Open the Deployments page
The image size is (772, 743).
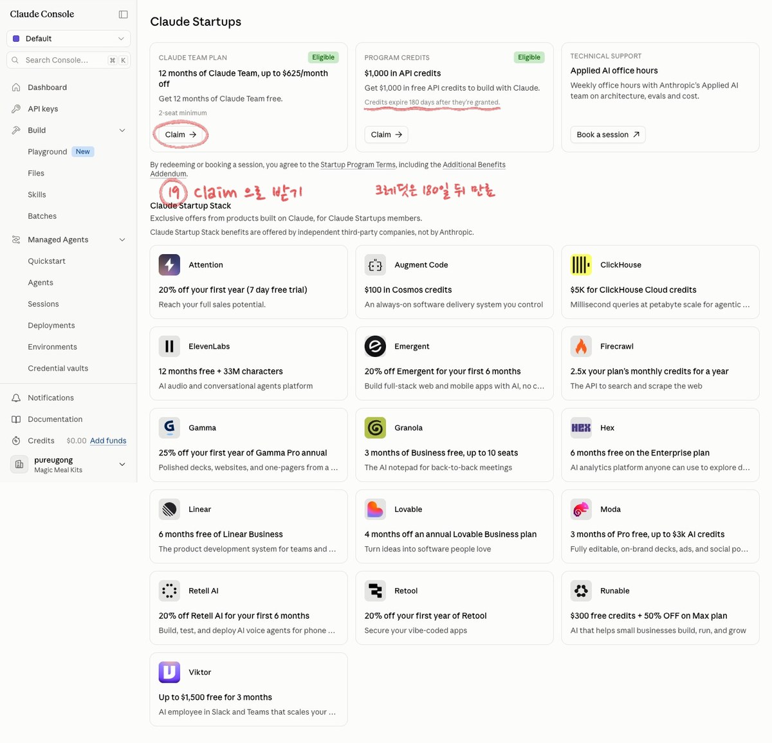coord(51,326)
